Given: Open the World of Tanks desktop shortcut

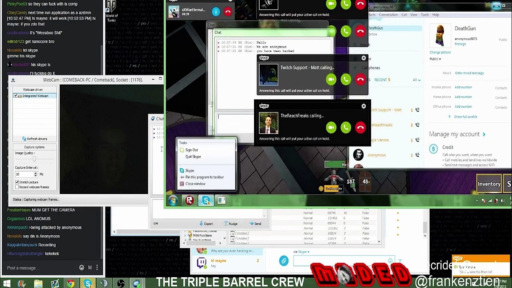Looking at the screenshot, I should tap(112, 11).
